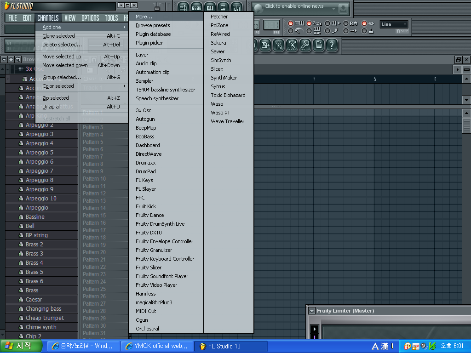Viewport: 471px width, 353px height.
Task: Open the Line snap dropdown
Action: tap(394, 24)
